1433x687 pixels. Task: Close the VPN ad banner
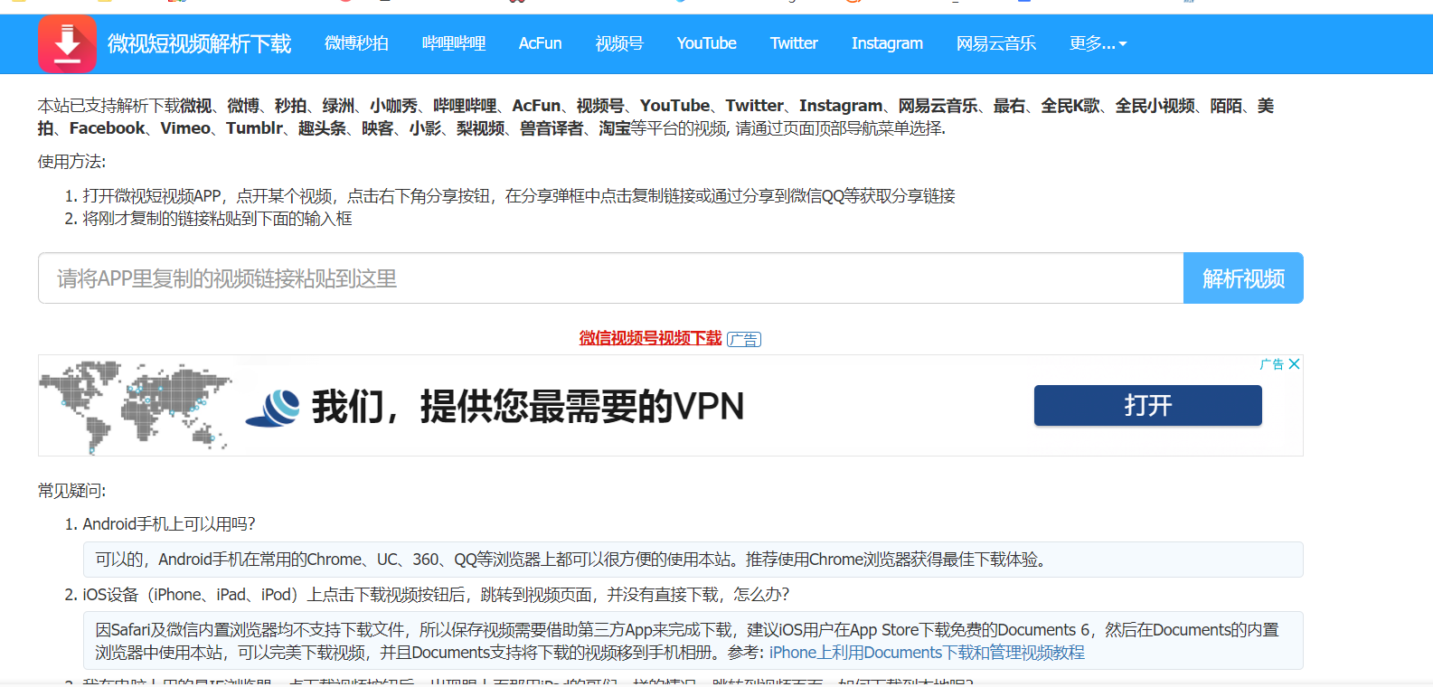point(1295,364)
